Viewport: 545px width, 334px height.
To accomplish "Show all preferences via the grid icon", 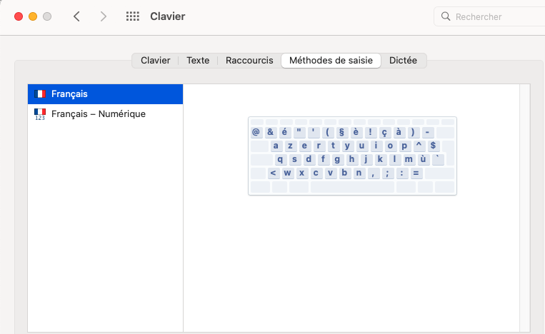I will point(132,16).
